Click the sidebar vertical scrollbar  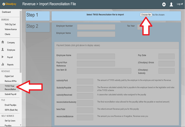[21, 41]
